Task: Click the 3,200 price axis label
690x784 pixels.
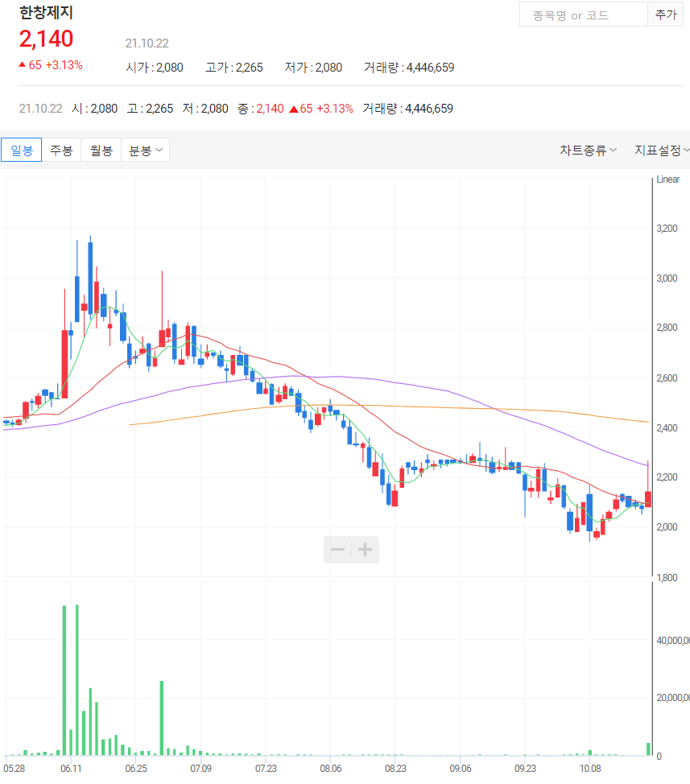Action: (x=667, y=229)
